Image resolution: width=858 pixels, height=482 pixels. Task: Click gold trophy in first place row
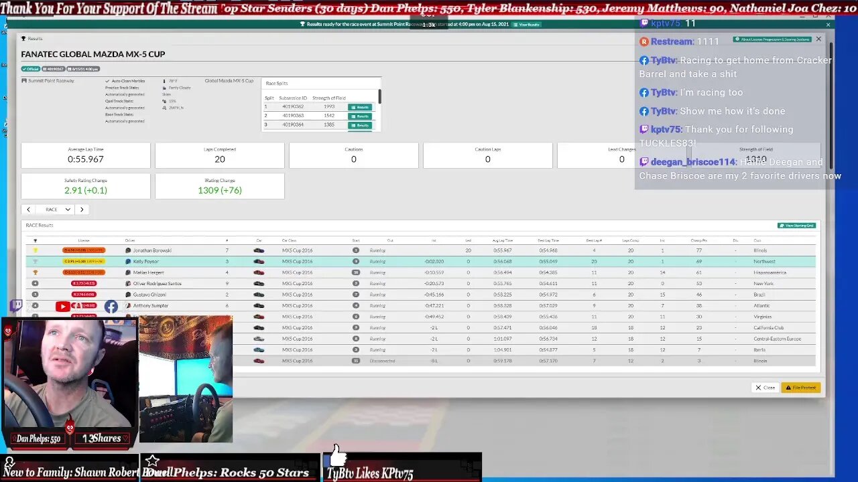[x=36, y=250]
